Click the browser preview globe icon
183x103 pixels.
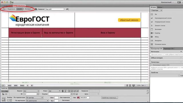(x=36, y=9)
